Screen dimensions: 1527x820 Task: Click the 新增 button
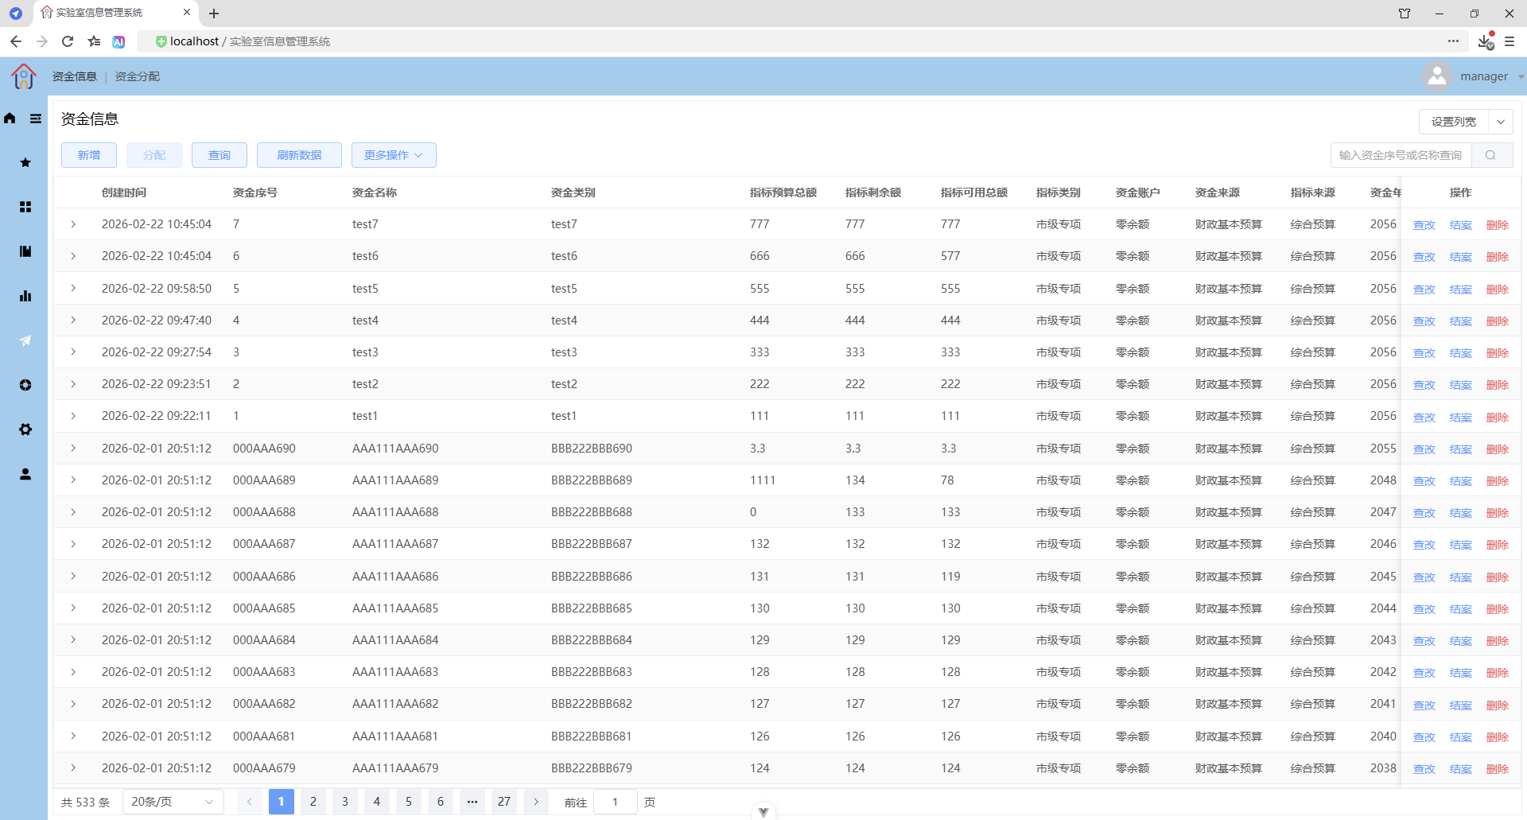click(x=89, y=155)
